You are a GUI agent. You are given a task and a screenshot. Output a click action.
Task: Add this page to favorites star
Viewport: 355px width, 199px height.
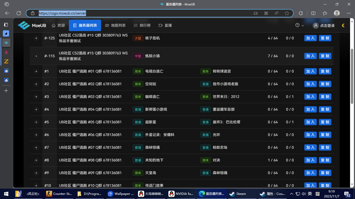pyautogui.click(x=287, y=13)
